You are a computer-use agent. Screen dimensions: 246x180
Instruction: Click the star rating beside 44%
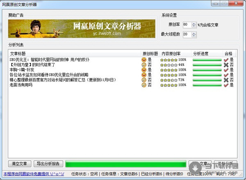point(169,65)
